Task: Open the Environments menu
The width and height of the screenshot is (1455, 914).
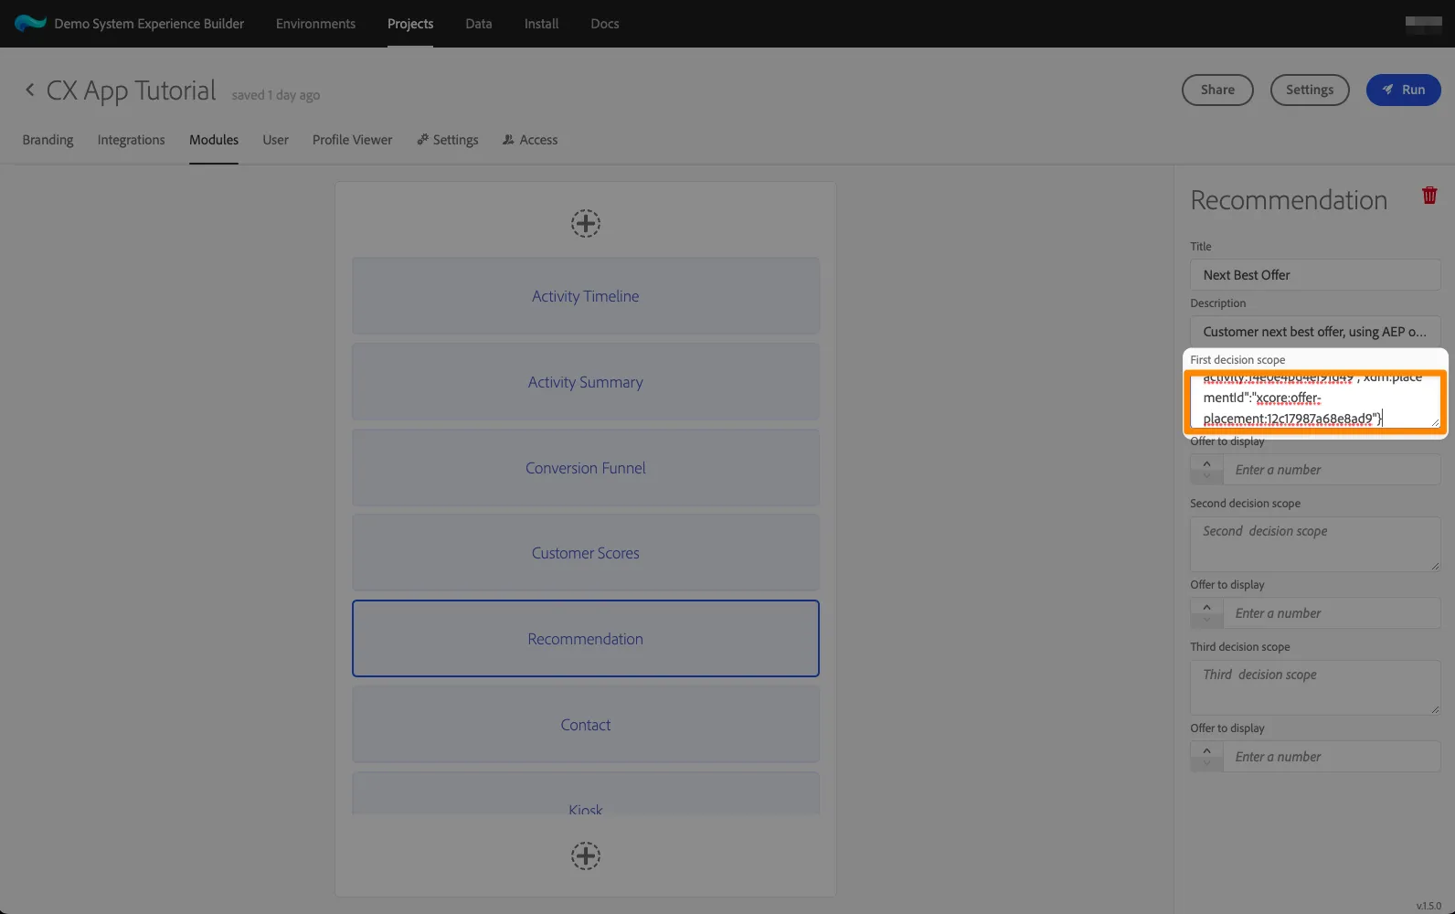Action: pos(315,24)
